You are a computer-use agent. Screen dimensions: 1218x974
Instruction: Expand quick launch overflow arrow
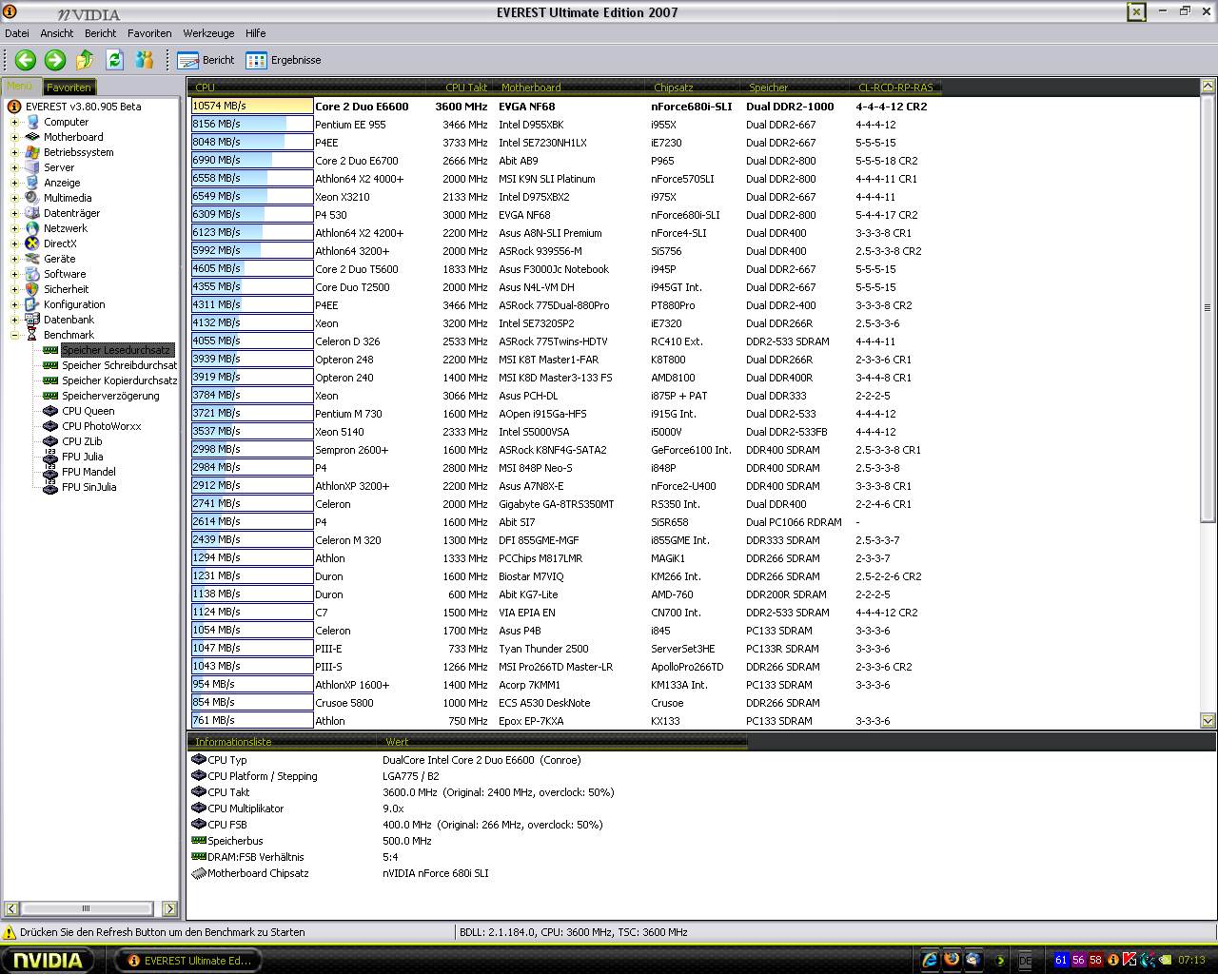point(1000,961)
